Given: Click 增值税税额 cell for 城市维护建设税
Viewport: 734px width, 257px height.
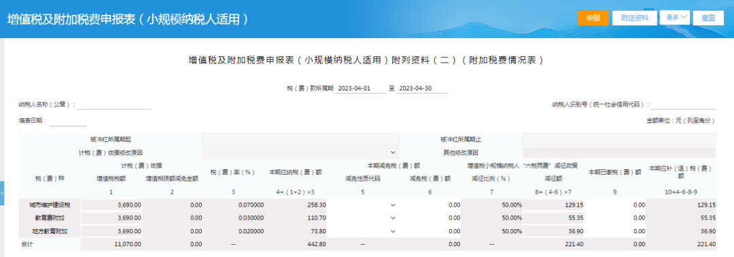Looking at the screenshot, I should coord(111,205).
